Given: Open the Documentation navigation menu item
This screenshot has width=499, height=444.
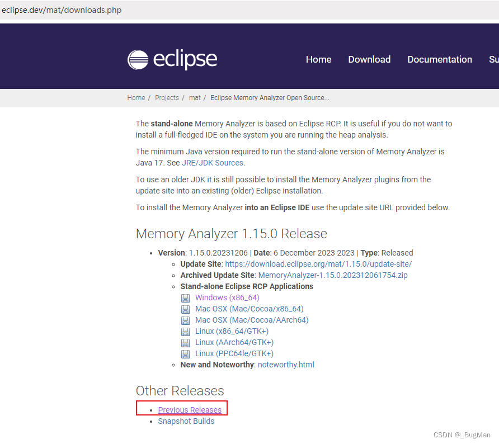Looking at the screenshot, I should (x=440, y=59).
